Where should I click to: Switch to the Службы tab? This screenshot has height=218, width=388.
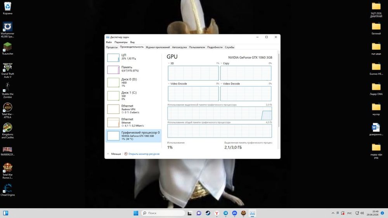(229, 47)
